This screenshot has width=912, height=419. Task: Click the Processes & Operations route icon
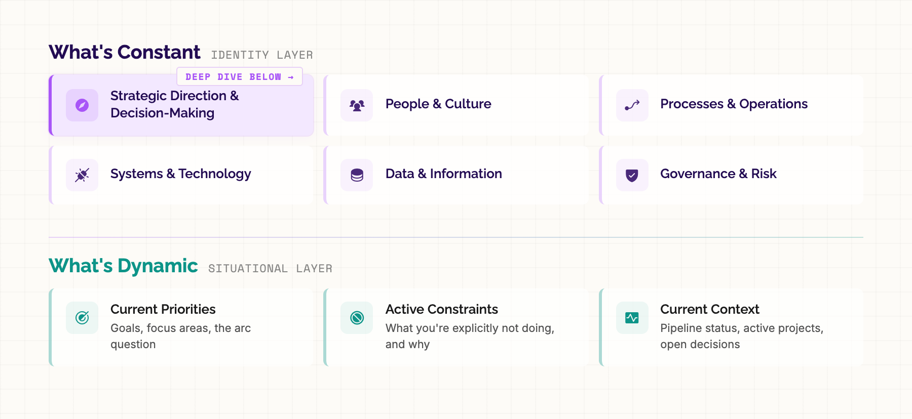point(632,105)
